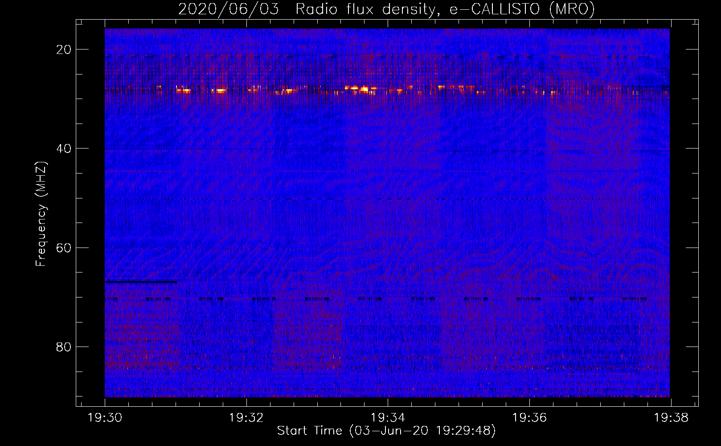The width and height of the screenshot is (721, 446).
Task: Click the 20 MHz frequency tick label
Action: pyautogui.click(x=62, y=50)
